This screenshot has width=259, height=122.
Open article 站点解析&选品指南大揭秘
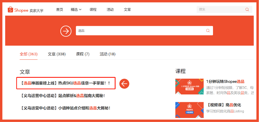point(63,96)
